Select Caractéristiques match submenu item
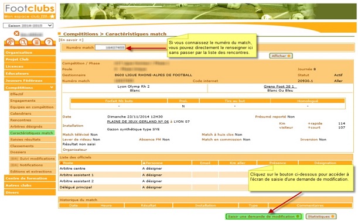The height and width of the screenshot is (221, 358). coord(32,133)
